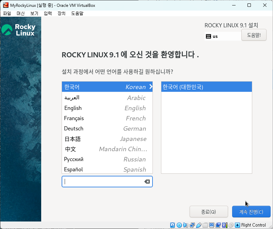Open the 보기 menu
Viewport: 273px width, 229px height.
point(34,13)
